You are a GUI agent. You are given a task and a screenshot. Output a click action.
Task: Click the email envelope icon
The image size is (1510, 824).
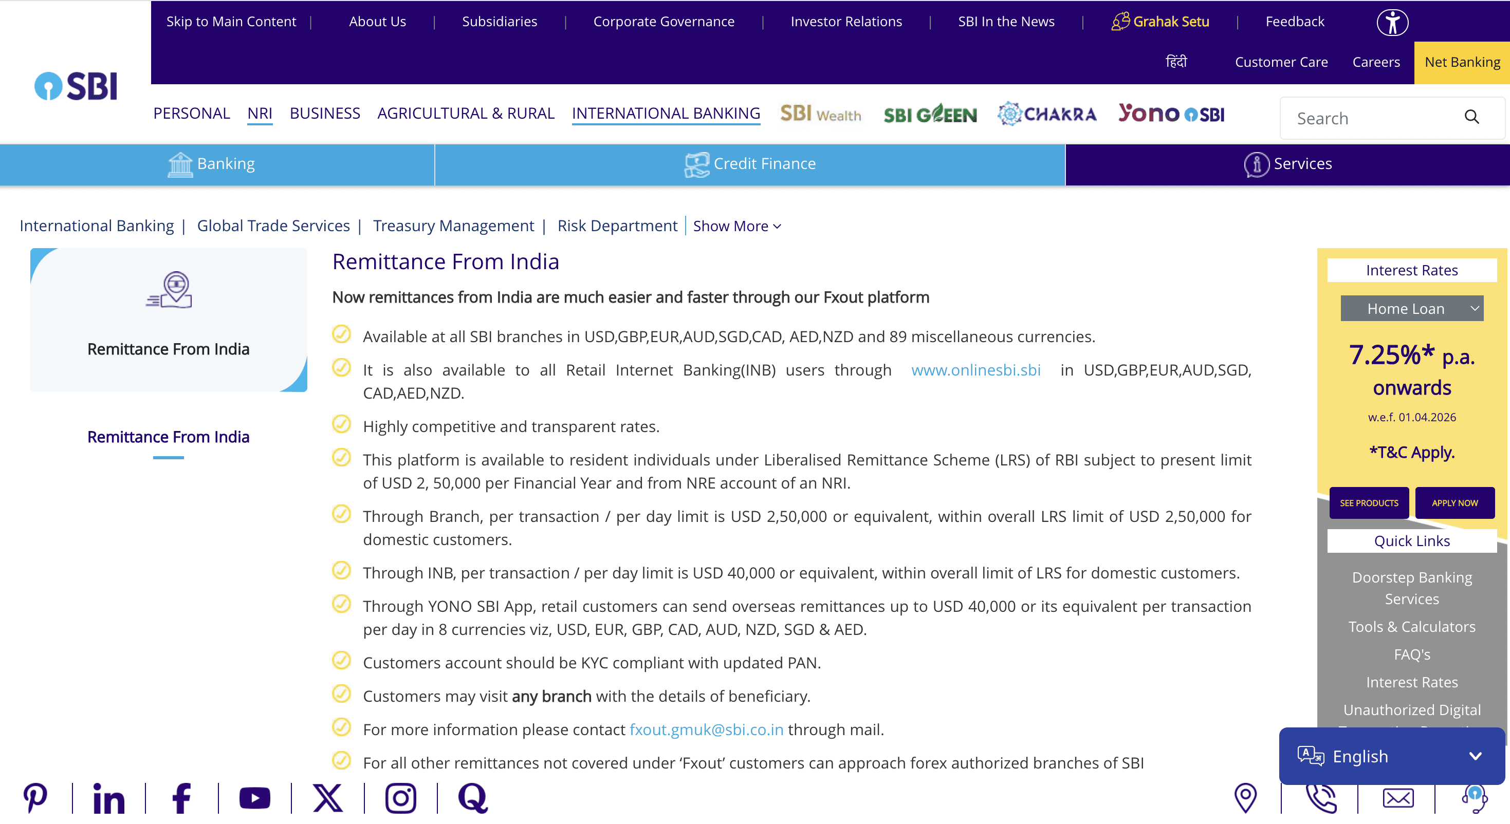coord(1398,798)
